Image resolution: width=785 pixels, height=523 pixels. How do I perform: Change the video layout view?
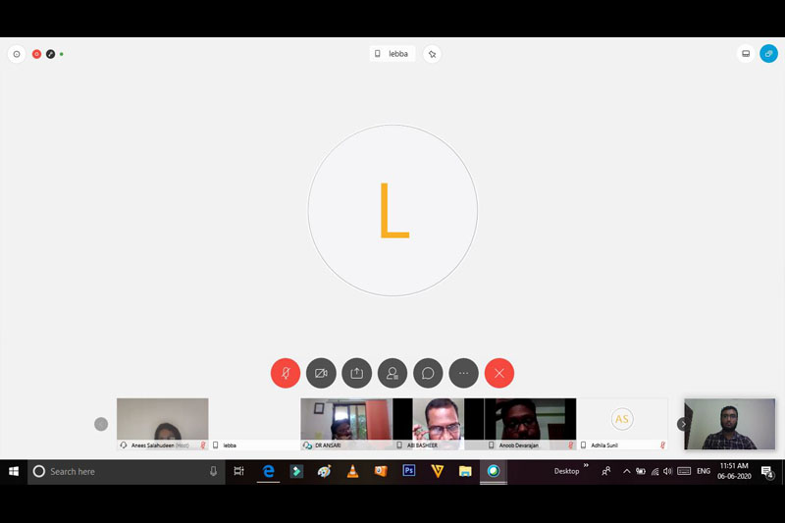(746, 54)
